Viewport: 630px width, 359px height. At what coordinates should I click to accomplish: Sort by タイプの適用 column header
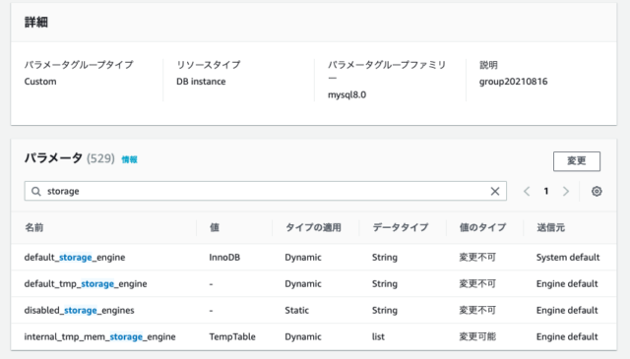313,227
